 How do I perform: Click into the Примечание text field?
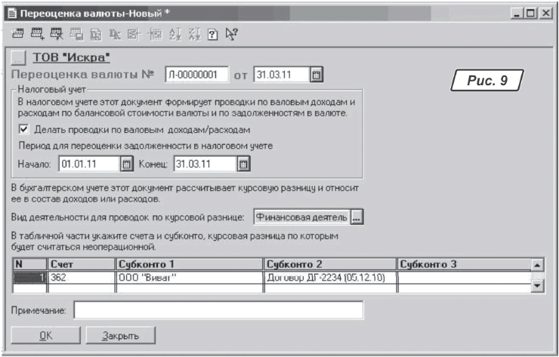click(x=218, y=310)
